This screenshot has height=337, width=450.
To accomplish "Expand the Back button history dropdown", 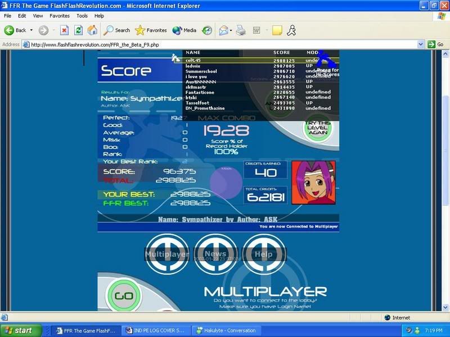I will (x=31, y=30).
